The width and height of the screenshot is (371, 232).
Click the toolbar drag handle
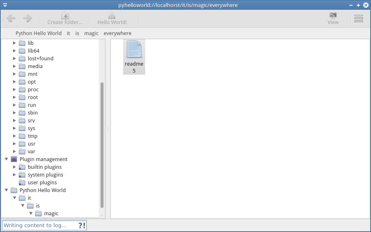(x=3, y=19)
